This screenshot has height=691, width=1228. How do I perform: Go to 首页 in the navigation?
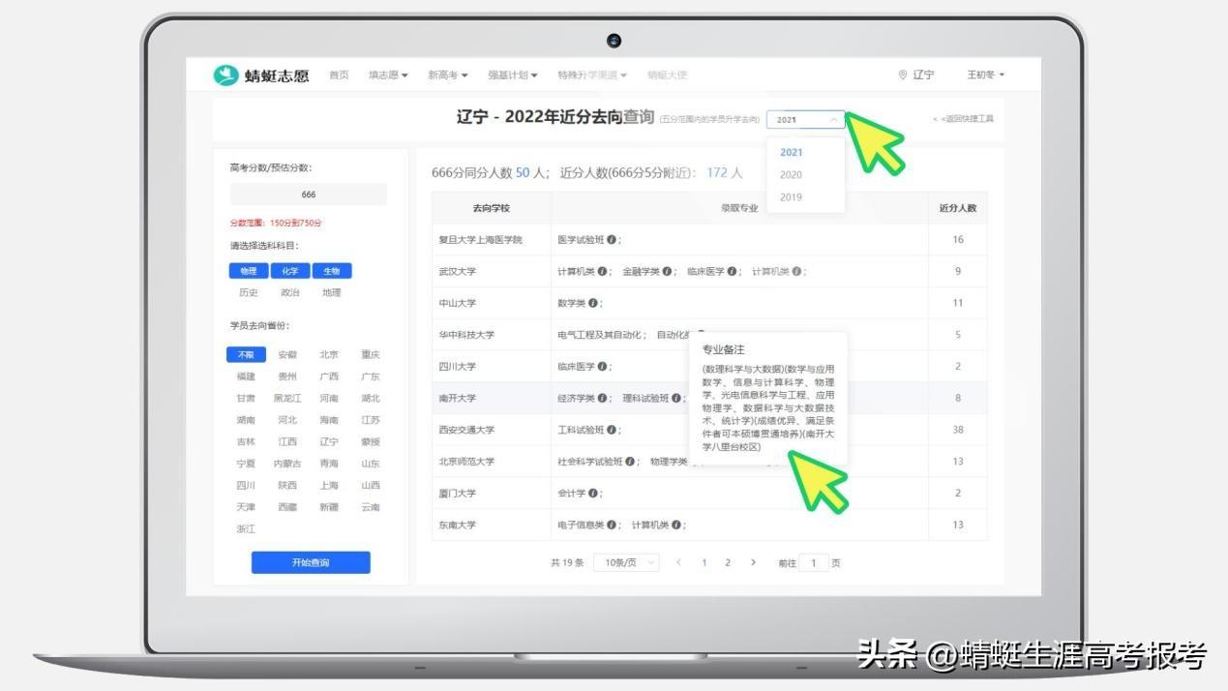[339, 75]
